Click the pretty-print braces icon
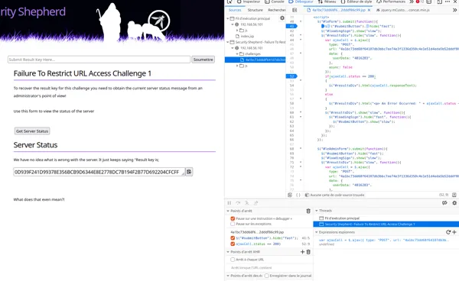Viewport: 459px width, 281px height. click(x=298, y=195)
